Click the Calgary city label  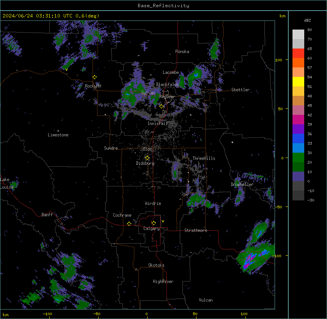click(151, 228)
